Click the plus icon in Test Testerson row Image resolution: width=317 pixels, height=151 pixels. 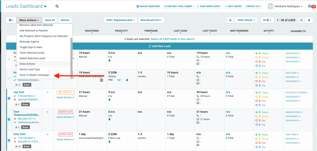(48, 112)
